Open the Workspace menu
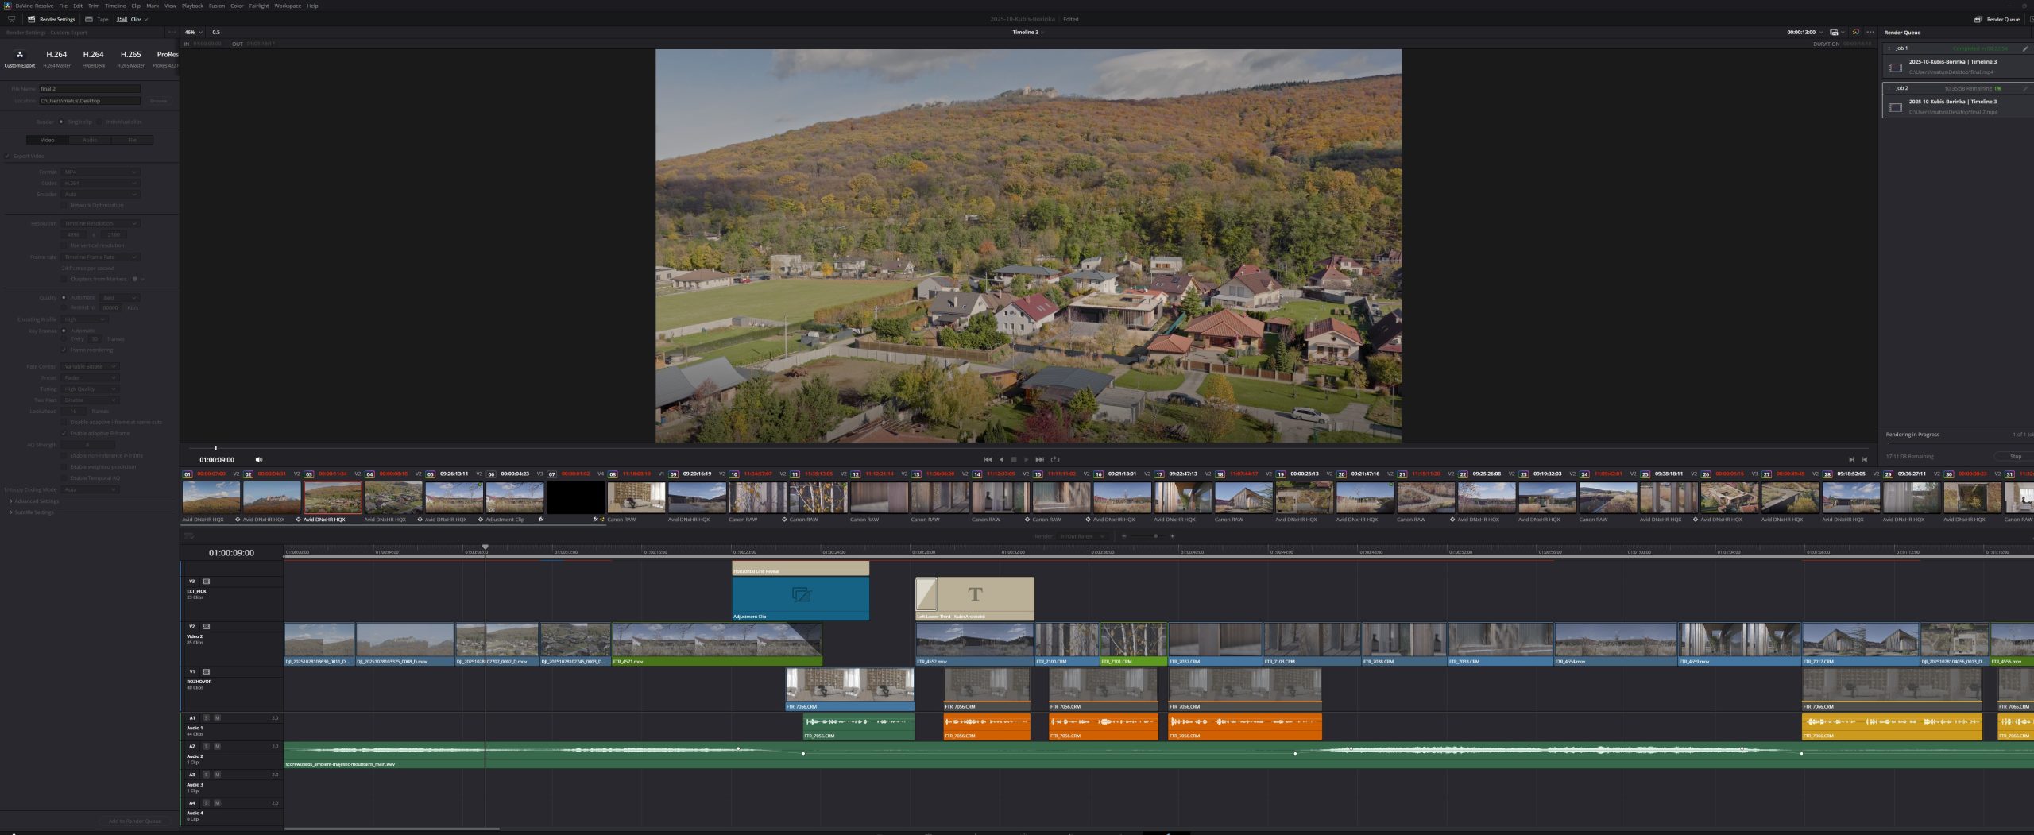 tap(288, 6)
